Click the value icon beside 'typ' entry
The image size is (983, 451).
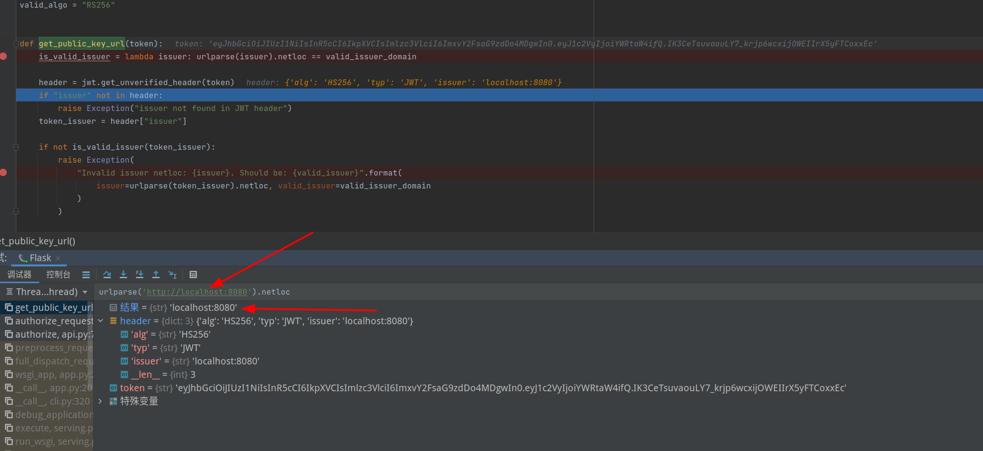click(124, 348)
